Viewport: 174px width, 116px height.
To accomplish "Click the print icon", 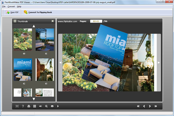I will coord(29,106).
